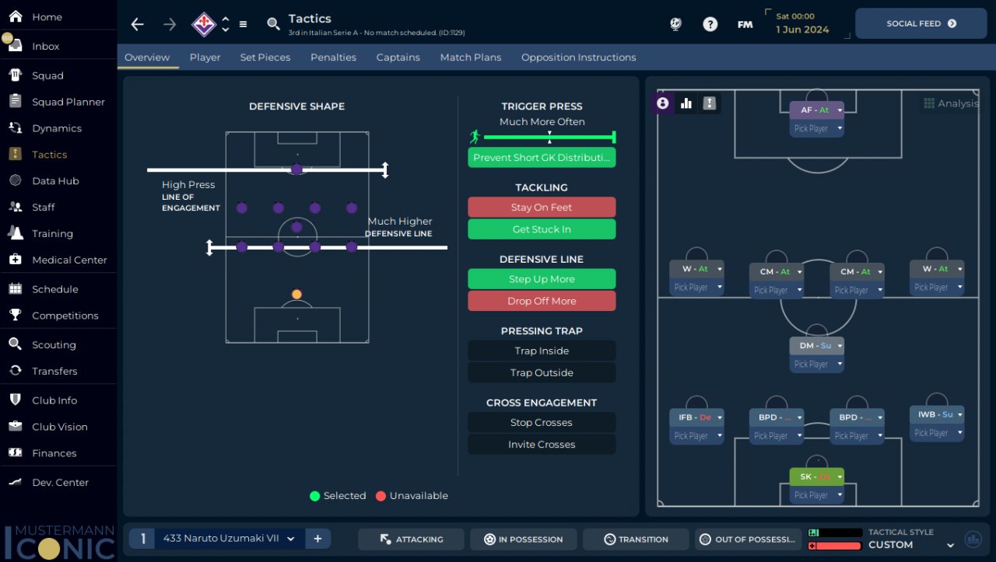Open Home from the sidebar
Viewport: 996px width, 562px height.
pyautogui.click(x=47, y=17)
